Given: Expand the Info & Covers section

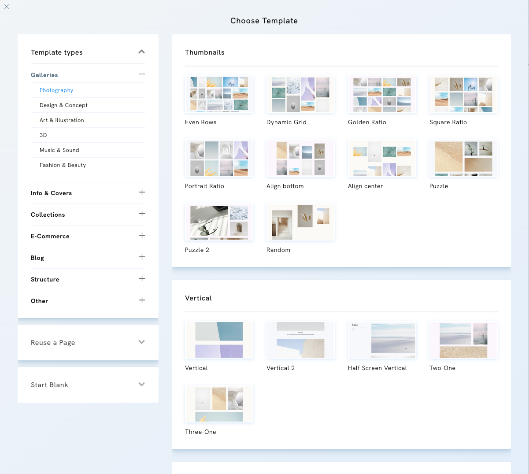Looking at the screenshot, I should [x=142, y=193].
